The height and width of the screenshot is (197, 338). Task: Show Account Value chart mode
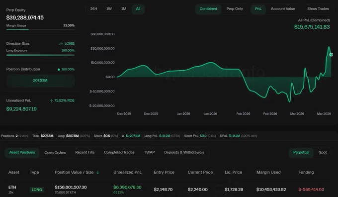tap(283, 9)
